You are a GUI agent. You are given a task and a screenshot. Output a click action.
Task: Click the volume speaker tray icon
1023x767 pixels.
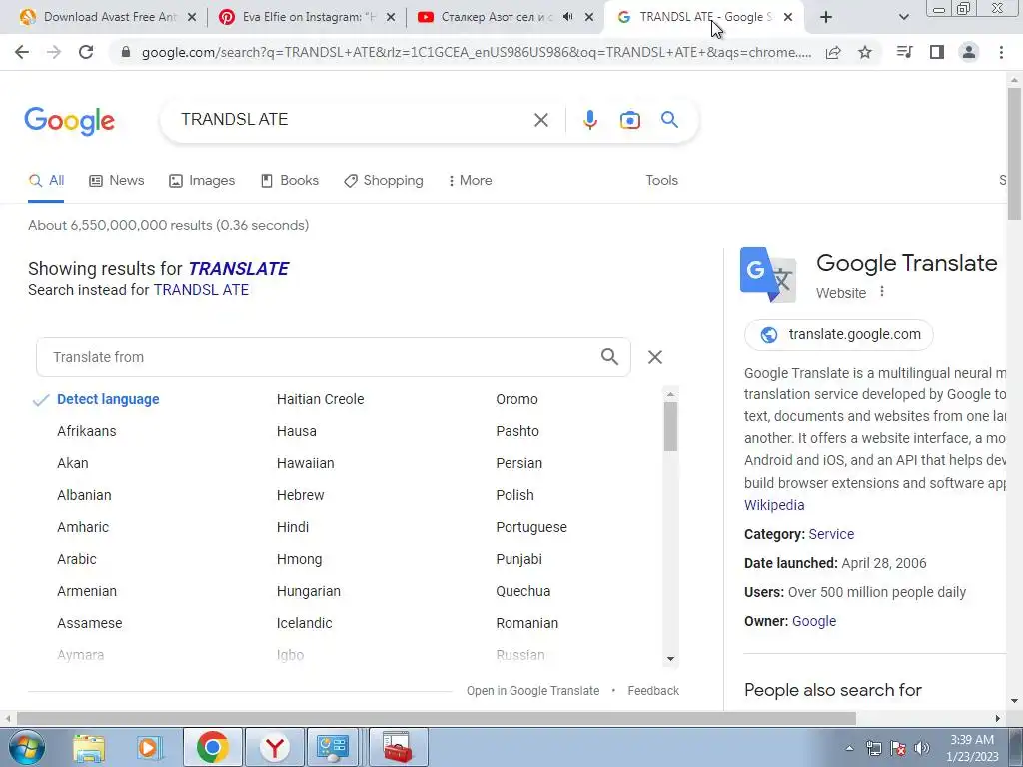(922, 748)
